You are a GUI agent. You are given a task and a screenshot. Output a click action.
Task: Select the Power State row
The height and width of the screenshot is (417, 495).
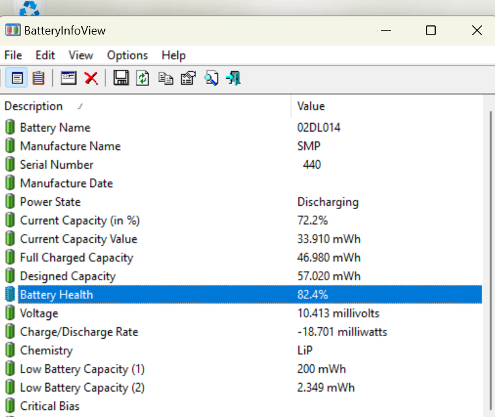(x=241, y=201)
